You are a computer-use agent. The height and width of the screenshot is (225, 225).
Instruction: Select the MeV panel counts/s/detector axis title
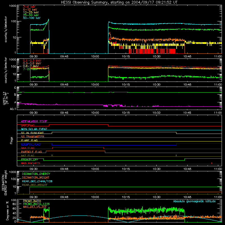coord(6,70)
